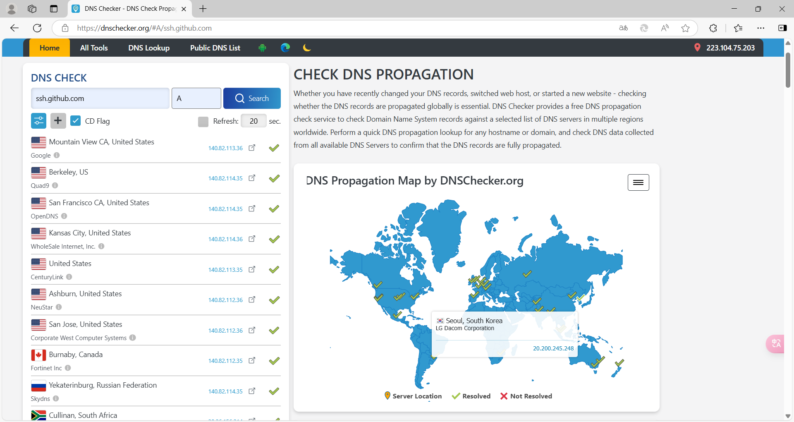Click the Search button
The width and height of the screenshot is (794, 422).
point(252,98)
